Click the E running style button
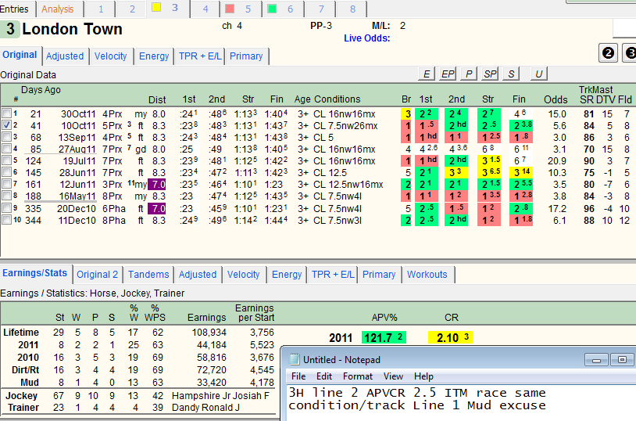636x421 pixels. click(427, 74)
